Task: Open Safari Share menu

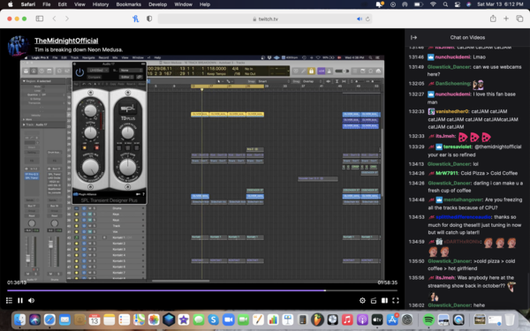Action: tap(493, 19)
